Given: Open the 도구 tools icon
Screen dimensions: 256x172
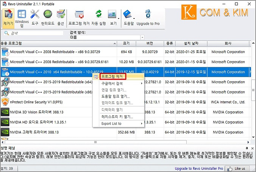Looking at the screenshot, I should pos(35,18).
